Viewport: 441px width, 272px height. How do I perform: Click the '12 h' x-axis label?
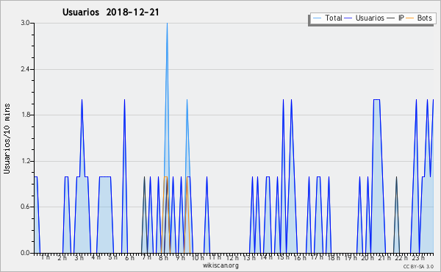(232, 257)
